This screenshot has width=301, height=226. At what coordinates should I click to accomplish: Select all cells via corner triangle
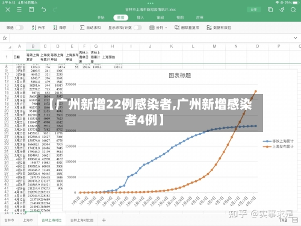click(x=10, y=47)
